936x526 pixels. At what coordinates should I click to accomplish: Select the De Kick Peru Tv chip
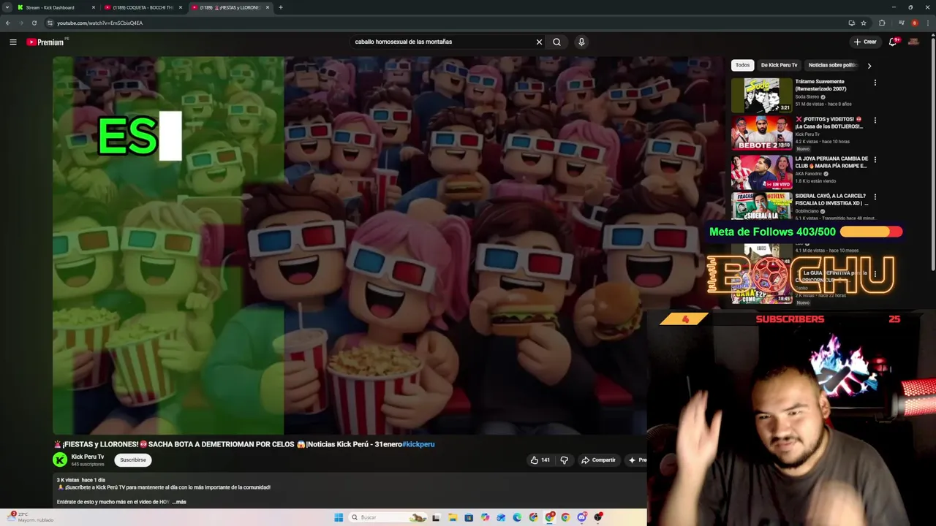pos(779,65)
